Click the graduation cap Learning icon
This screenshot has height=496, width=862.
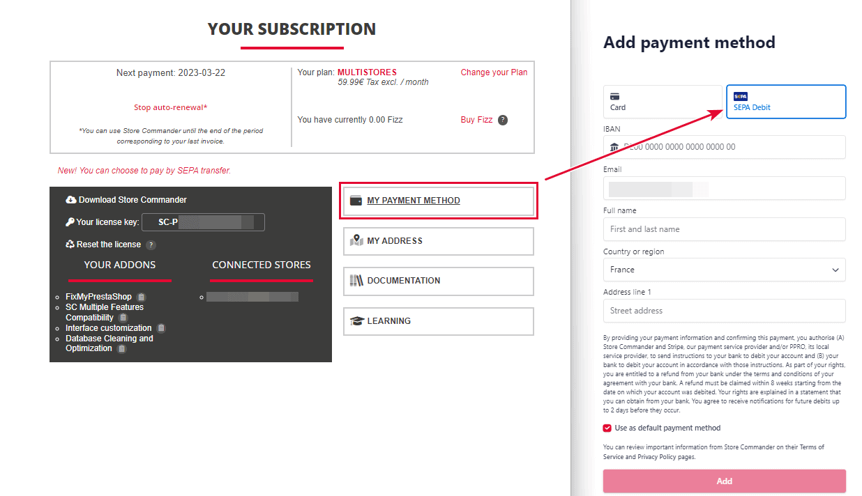356,321
